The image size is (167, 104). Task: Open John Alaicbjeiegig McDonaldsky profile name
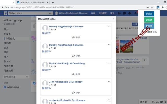click(66, 82)
